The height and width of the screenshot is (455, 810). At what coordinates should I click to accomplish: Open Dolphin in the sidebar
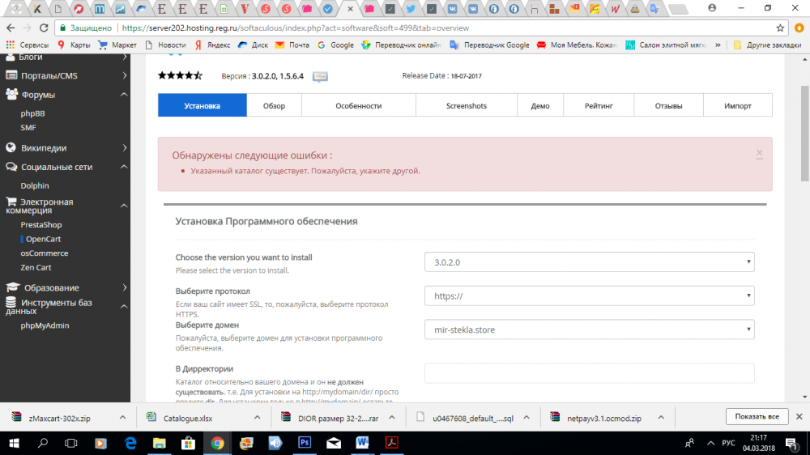tap(35, 185)
